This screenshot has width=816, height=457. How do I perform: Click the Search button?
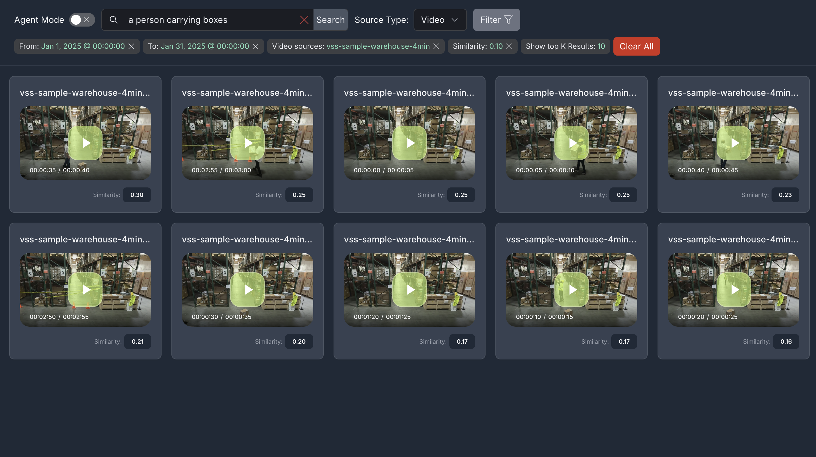click(x=330, y=20)
